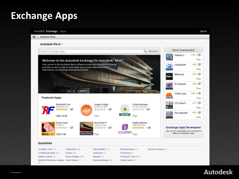Click the Autodesk Revit breadcrumb item

[47, 37]
